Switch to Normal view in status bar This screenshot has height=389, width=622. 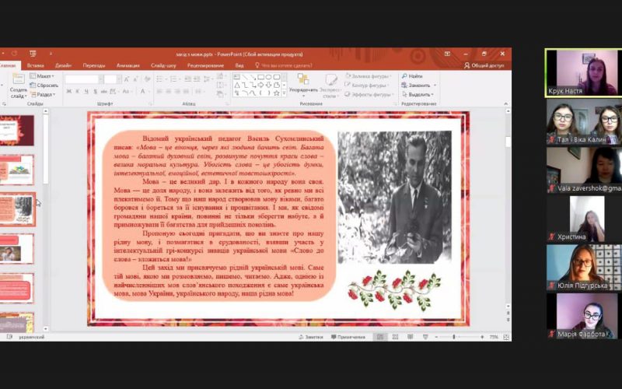(379, 337)
